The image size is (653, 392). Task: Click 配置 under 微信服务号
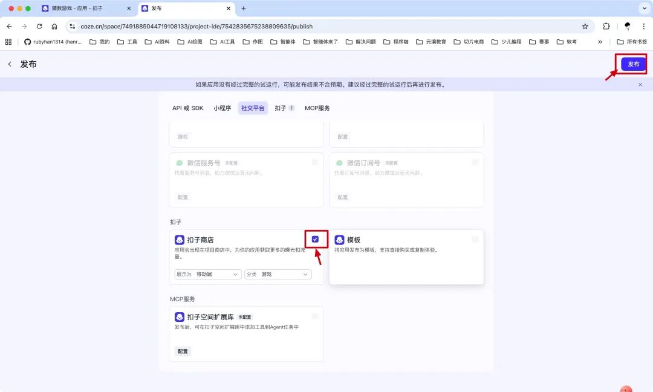pos(183,197)
